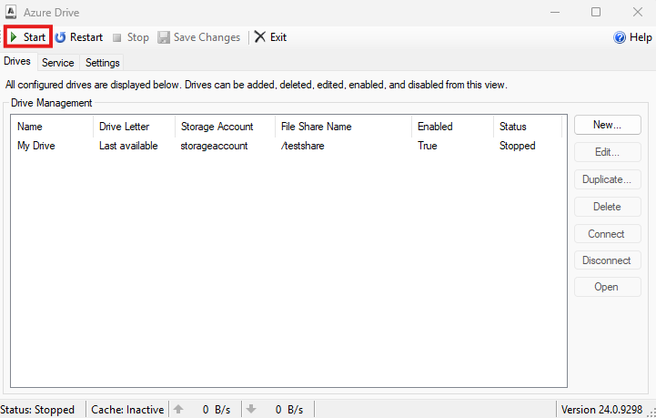656x418 pixels.
Task: Click the 'Stopped' status cell in the table
Action: (517, 146)
